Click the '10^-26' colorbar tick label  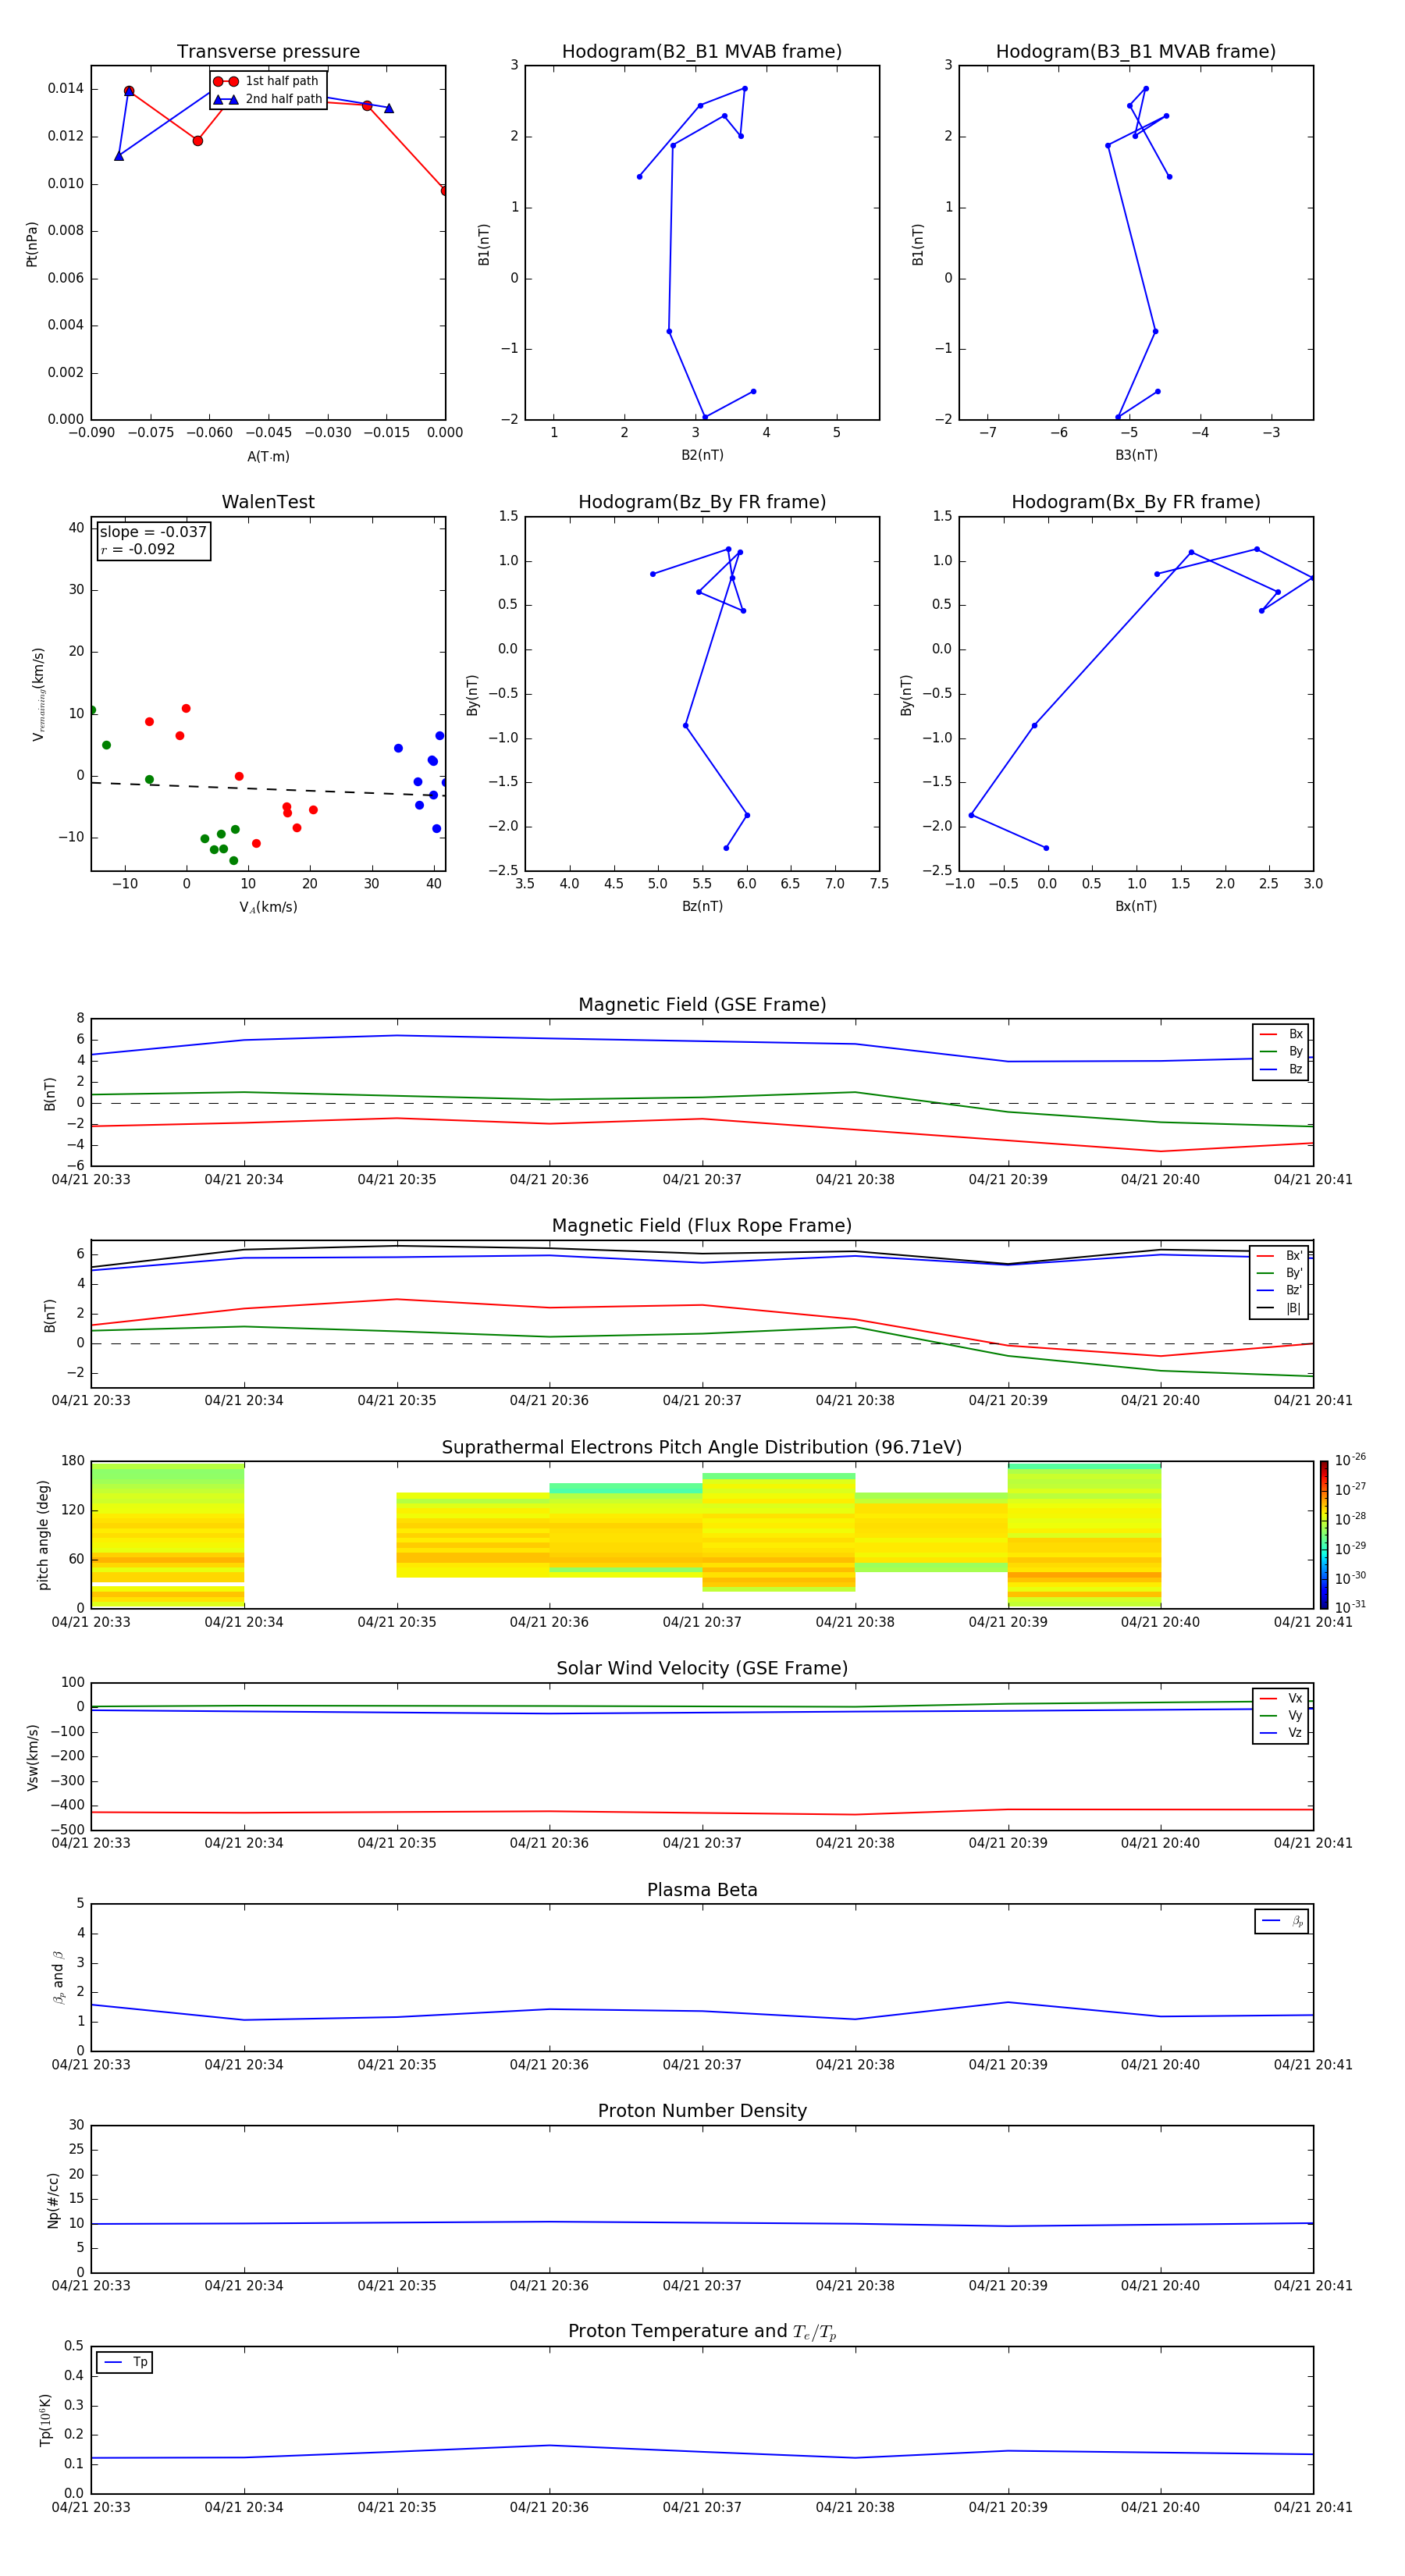(1350, 1460)
